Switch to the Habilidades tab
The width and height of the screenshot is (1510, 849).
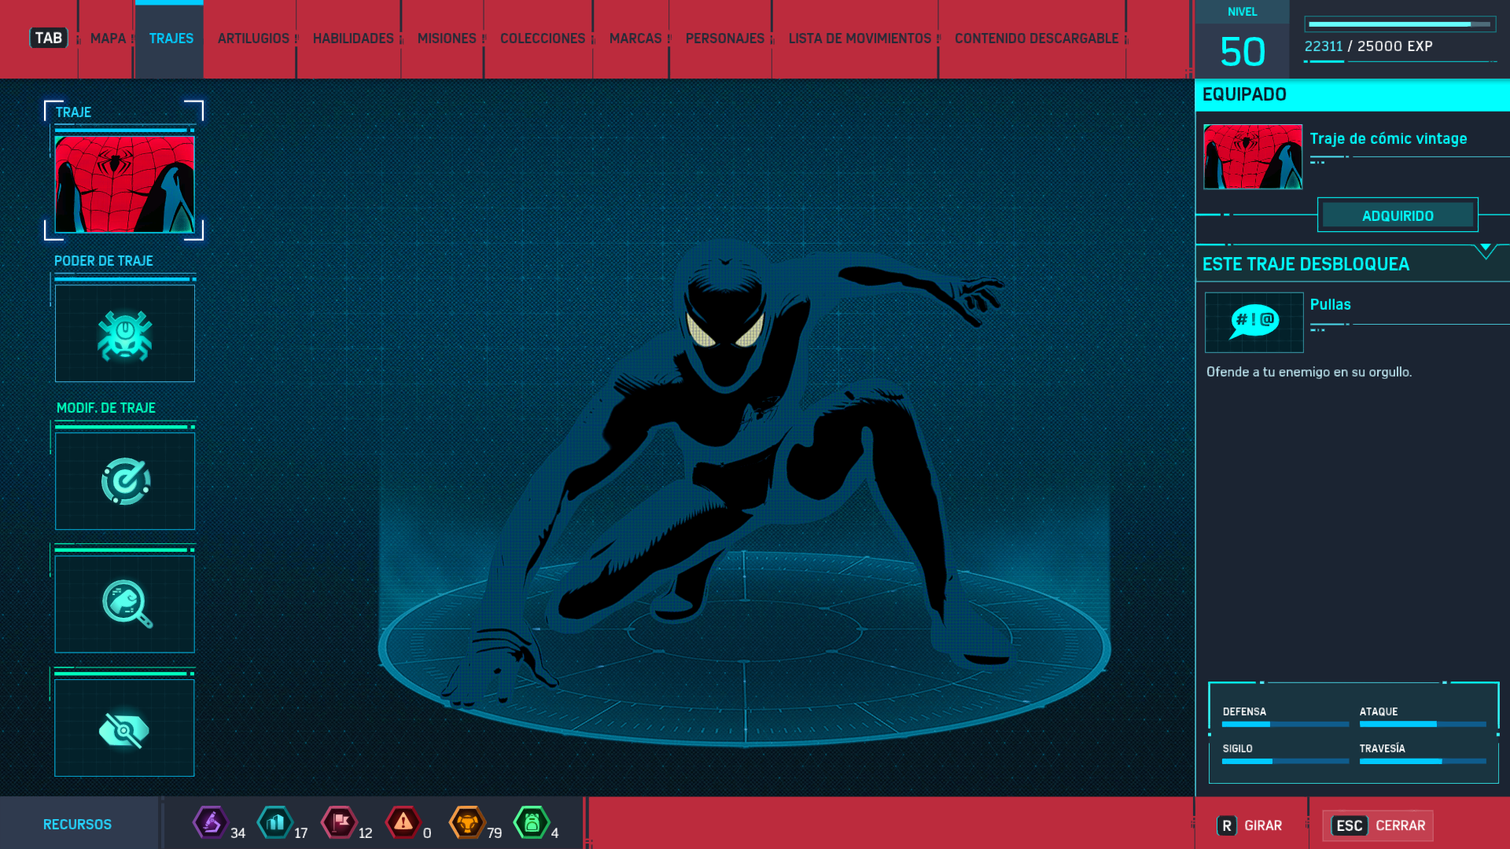pos(353,39)
